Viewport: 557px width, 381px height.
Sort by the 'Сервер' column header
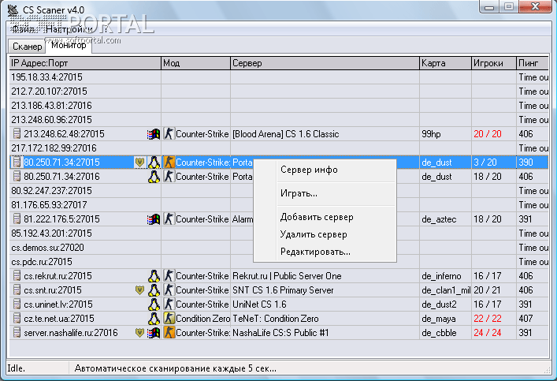point(325,63)
